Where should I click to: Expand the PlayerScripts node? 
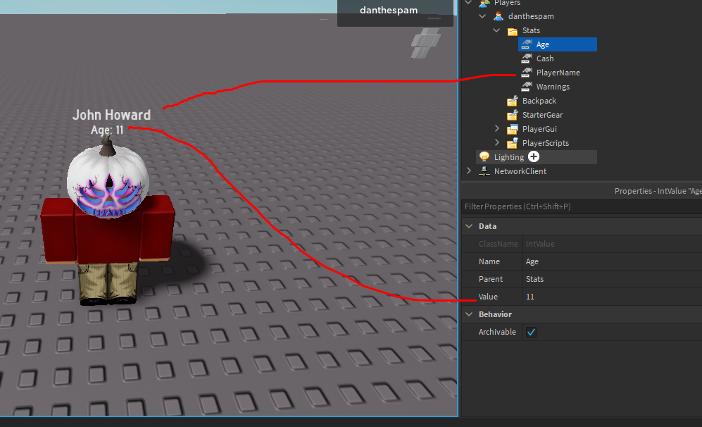tap(496, 142)
